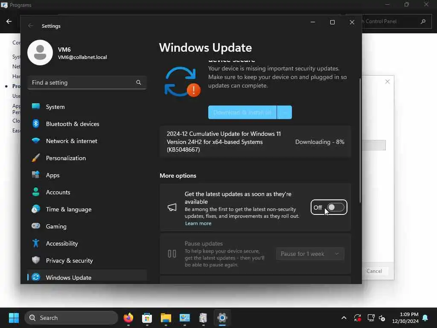Screen dimensions: 437x328
Task: Click the update status sync warning icon
Action: point(182,82)
